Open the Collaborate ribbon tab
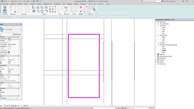Screen dimensions: 194x109 57,4
